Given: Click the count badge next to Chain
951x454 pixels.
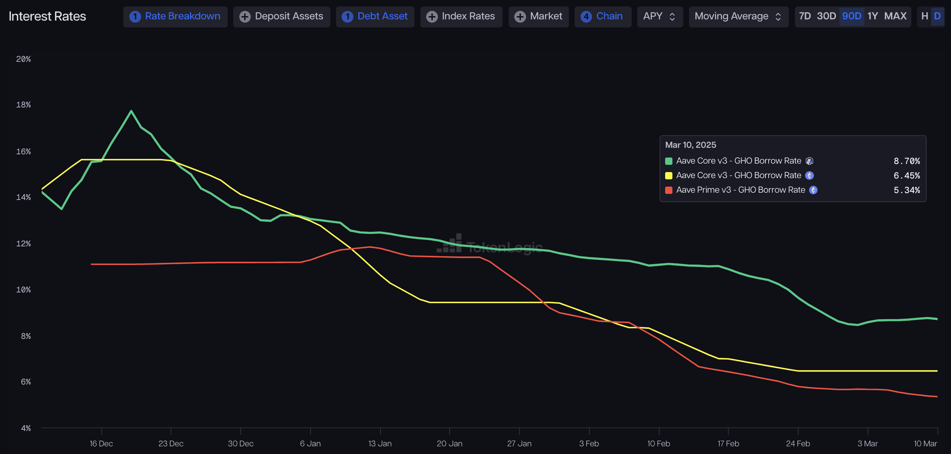Looking at the screenshot, I should pos(586,17).
